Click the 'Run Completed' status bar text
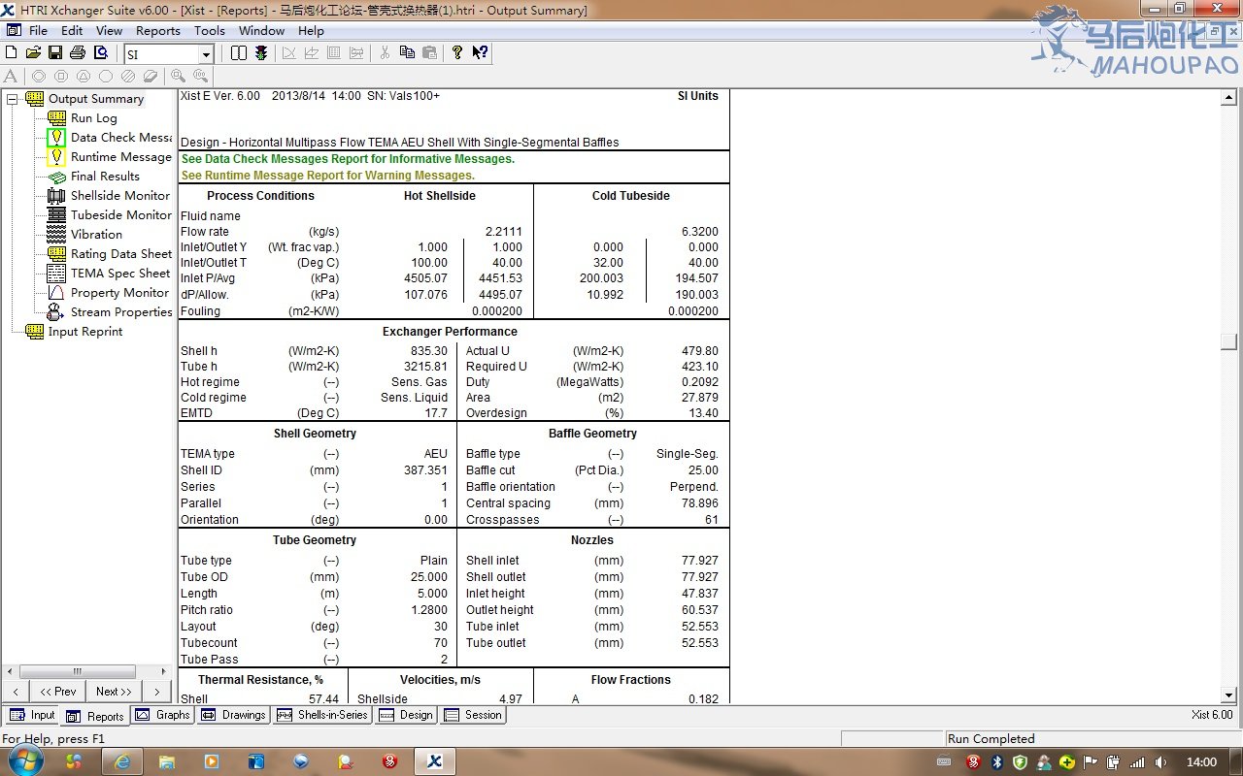The image size is (1243, 776). pos(991,739)
